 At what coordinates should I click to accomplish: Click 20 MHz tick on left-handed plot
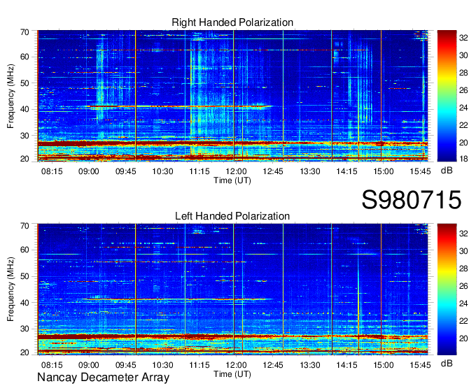pos(24,352)
